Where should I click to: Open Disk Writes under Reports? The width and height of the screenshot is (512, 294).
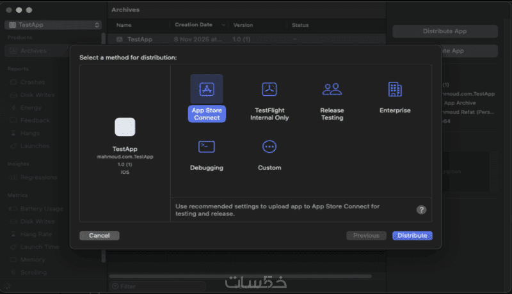click(x=37, y=95)
